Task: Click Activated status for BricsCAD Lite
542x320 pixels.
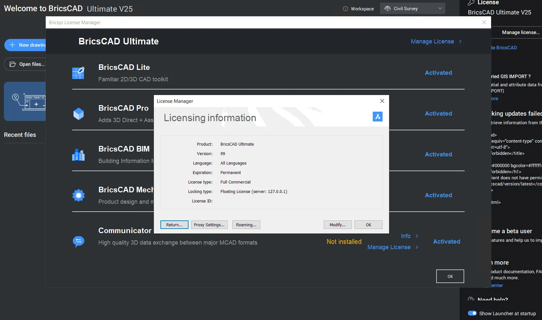Action: (x=438, y=73)
